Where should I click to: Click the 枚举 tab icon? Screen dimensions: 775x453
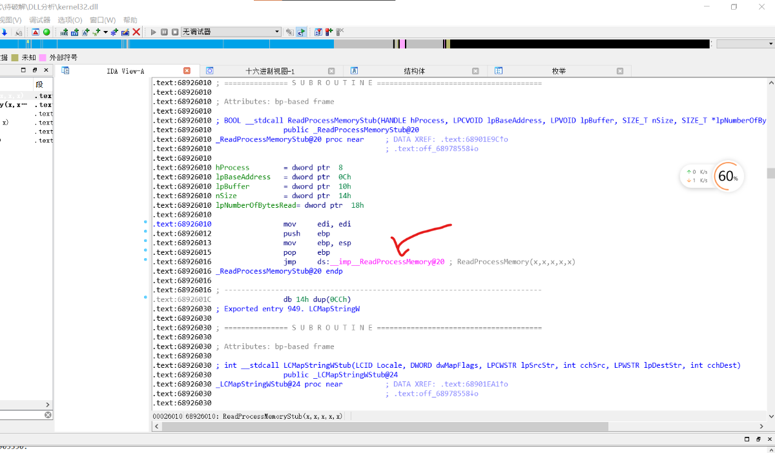coord(499,71)
